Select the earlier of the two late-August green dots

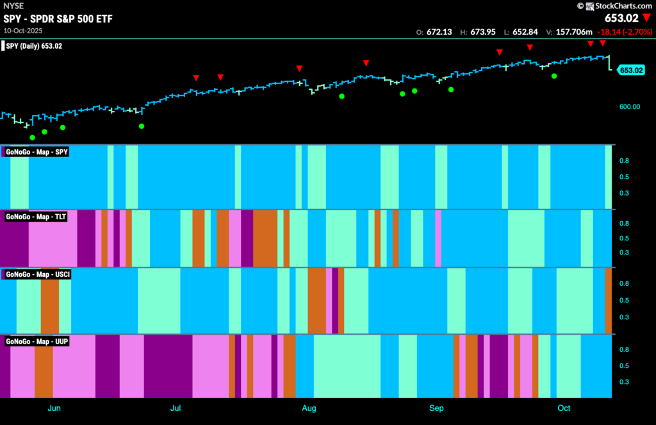click(x=402, y=94)
